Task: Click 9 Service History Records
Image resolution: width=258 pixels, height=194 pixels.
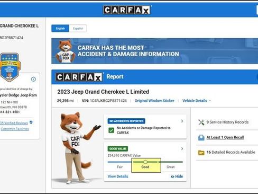Action: click(227, 122)
